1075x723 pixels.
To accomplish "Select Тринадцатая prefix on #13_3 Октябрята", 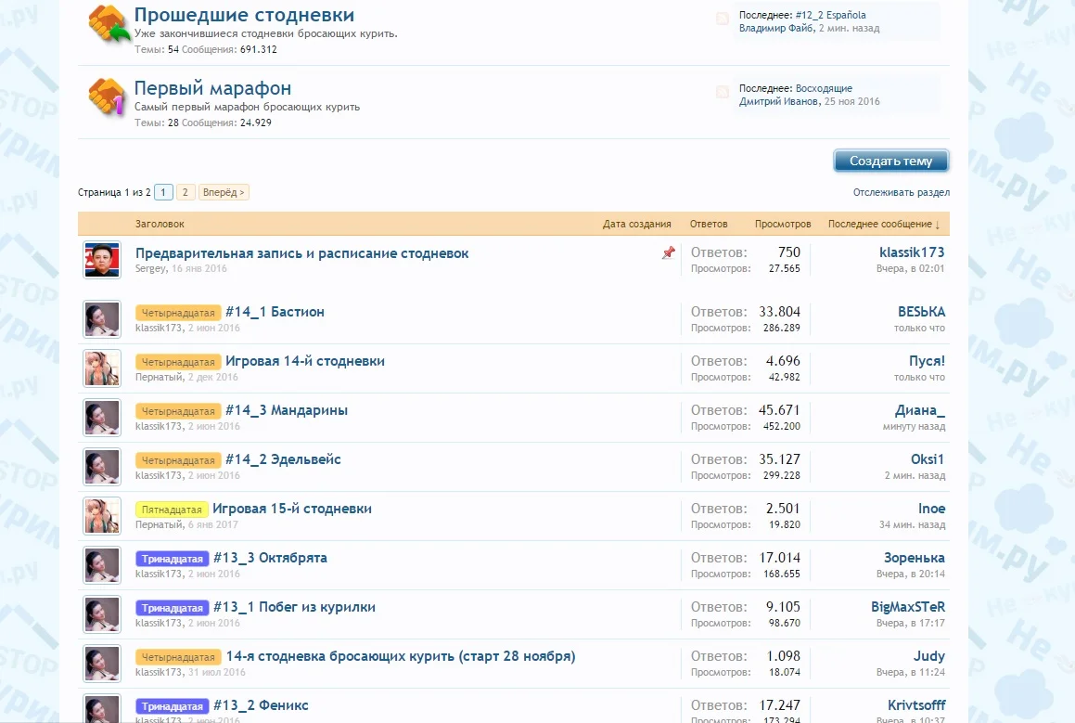I will tap(172, 559).
